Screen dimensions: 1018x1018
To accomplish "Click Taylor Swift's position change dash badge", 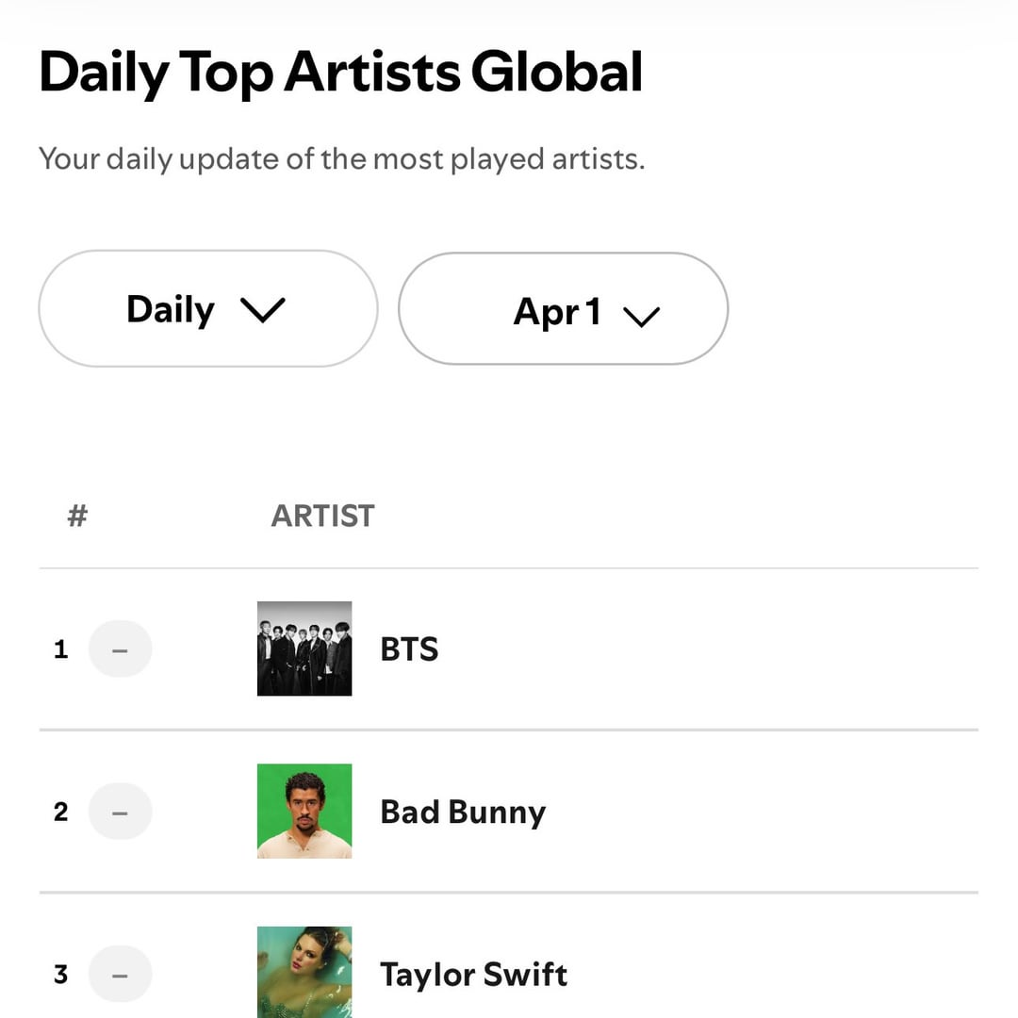I will (120, 974).
